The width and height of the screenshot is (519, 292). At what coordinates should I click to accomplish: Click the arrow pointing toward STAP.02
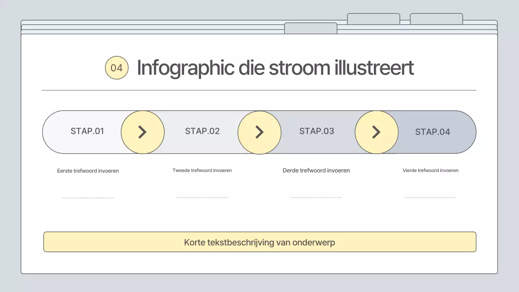click(143, 132)
